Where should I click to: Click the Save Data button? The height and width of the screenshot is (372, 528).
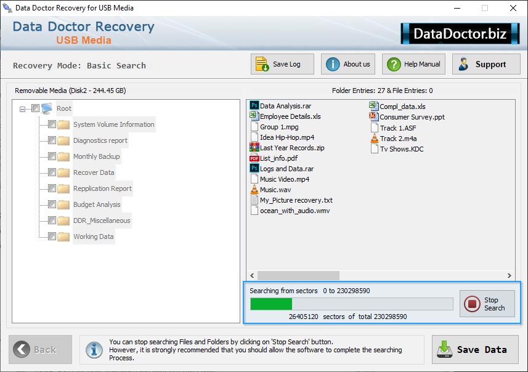click(475, 349)
